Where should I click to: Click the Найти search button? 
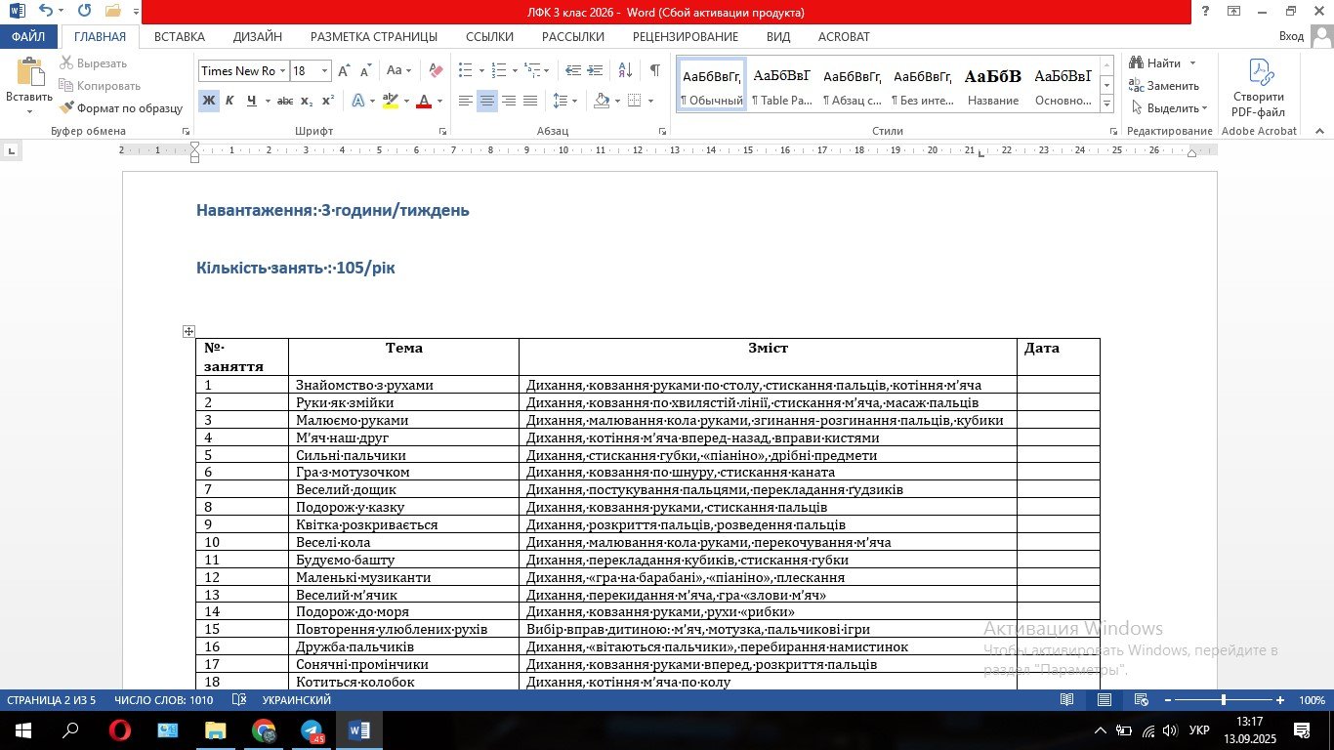pyautogui.click(x=1163, y=63)
